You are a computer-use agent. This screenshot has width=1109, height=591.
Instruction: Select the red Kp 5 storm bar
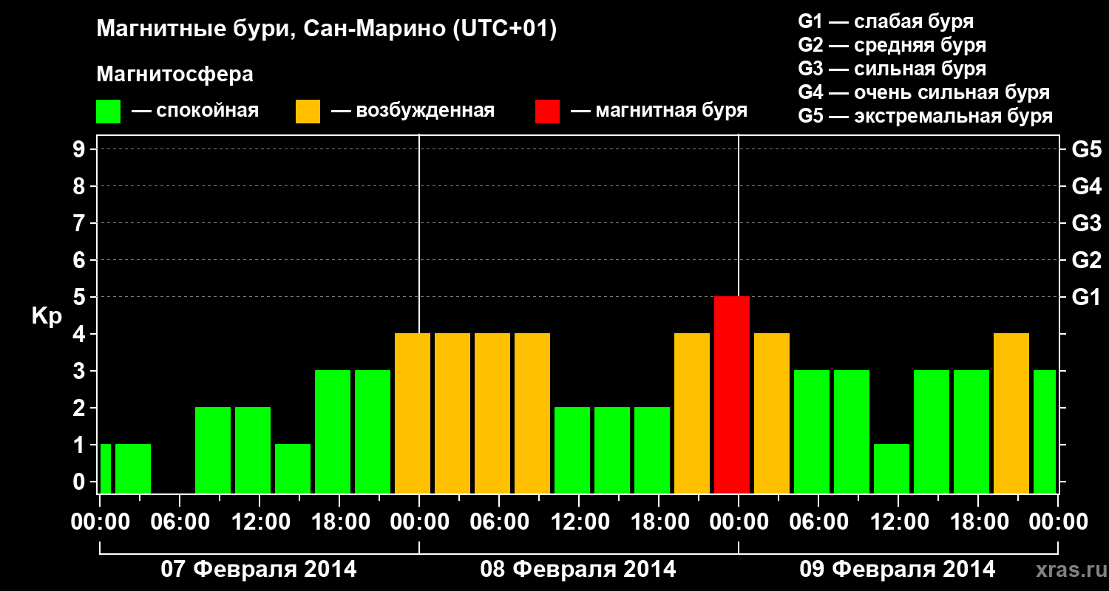click(x=732, y=394)
